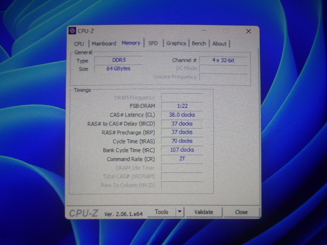Viewport: 327px width, 245px height.
Task: Click the empty Total CAS# (tRDRAM) field
Action: 182,177
